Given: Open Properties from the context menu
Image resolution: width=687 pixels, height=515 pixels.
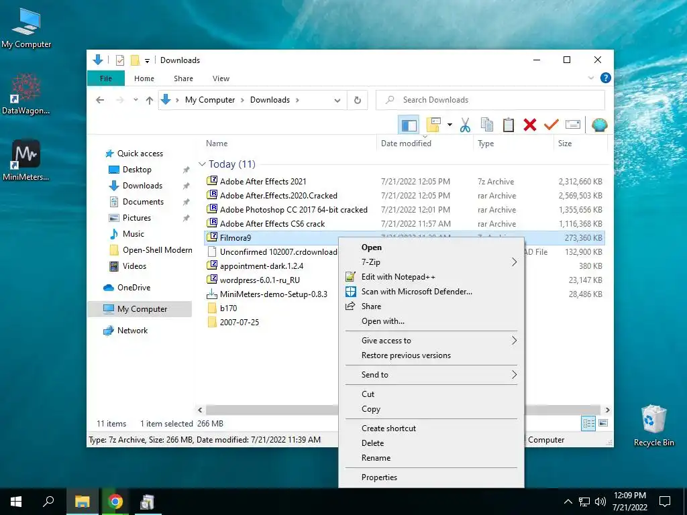Looking at the screenshot, I should click(x=380, y=477).
